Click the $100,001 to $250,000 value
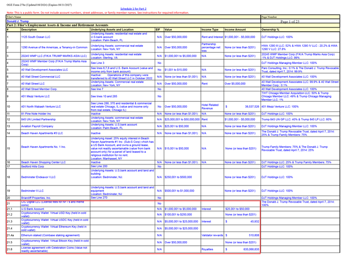The height and width of the screenshot is (259, 346). 178,214
